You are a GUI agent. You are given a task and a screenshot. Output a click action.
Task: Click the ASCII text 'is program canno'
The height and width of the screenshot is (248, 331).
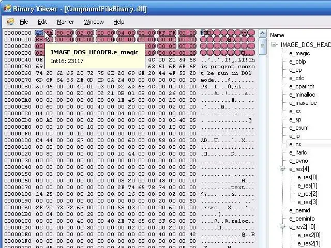(x=228, y=67)
